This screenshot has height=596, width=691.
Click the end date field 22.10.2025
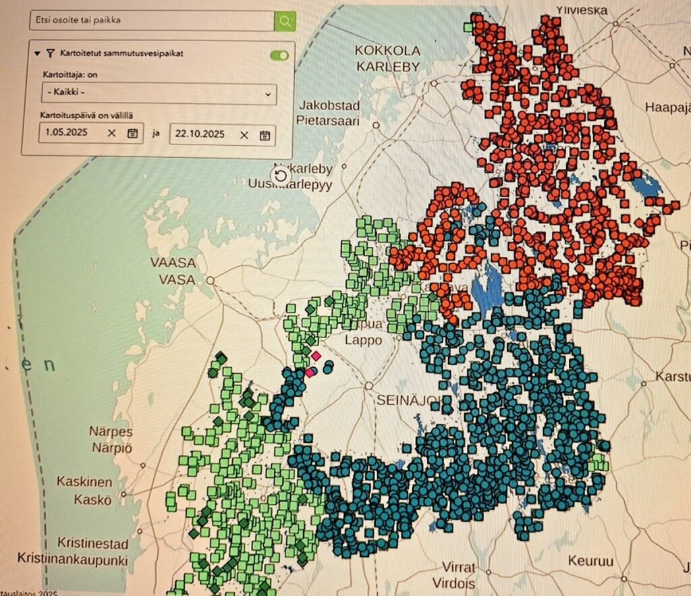223,134
